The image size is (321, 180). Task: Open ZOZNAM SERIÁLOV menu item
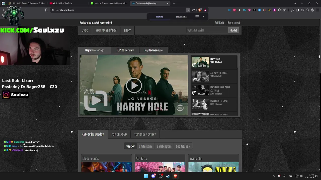coord(106,30)
